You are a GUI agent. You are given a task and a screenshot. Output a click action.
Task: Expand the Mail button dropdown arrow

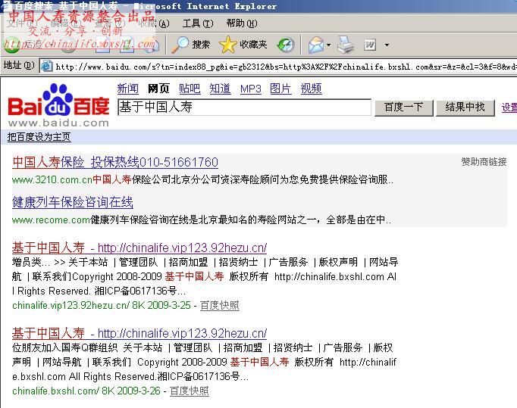point(328,45)
